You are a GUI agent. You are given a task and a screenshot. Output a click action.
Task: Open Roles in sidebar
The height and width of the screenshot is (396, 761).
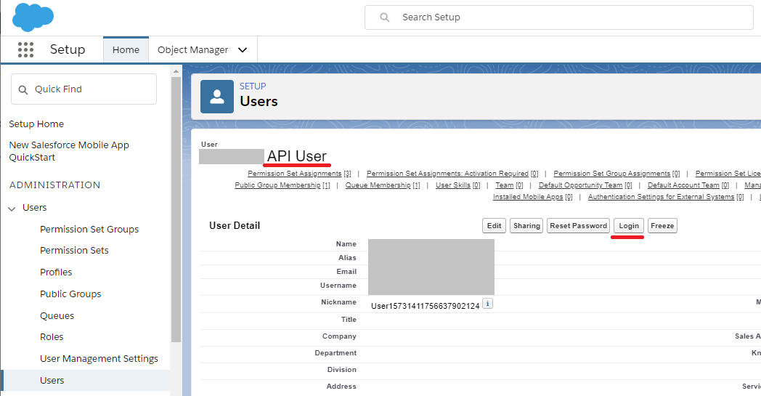[x=52, y=336]
